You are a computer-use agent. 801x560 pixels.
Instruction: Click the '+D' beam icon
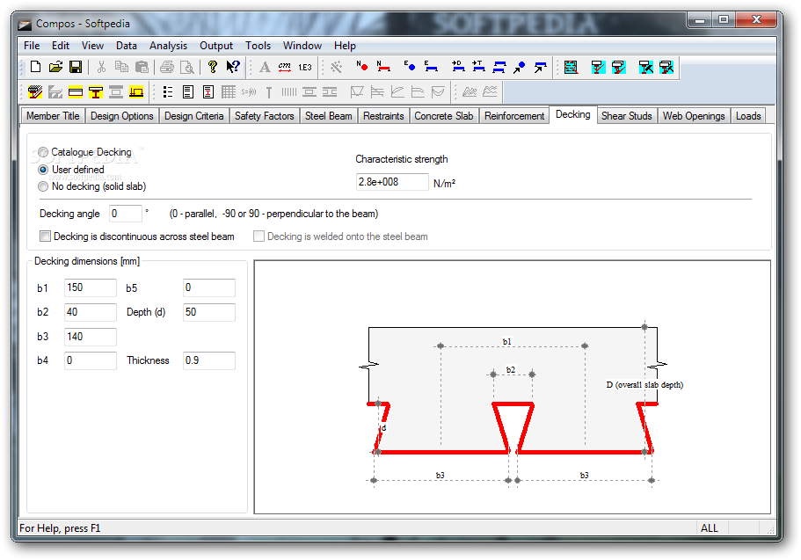458,67
